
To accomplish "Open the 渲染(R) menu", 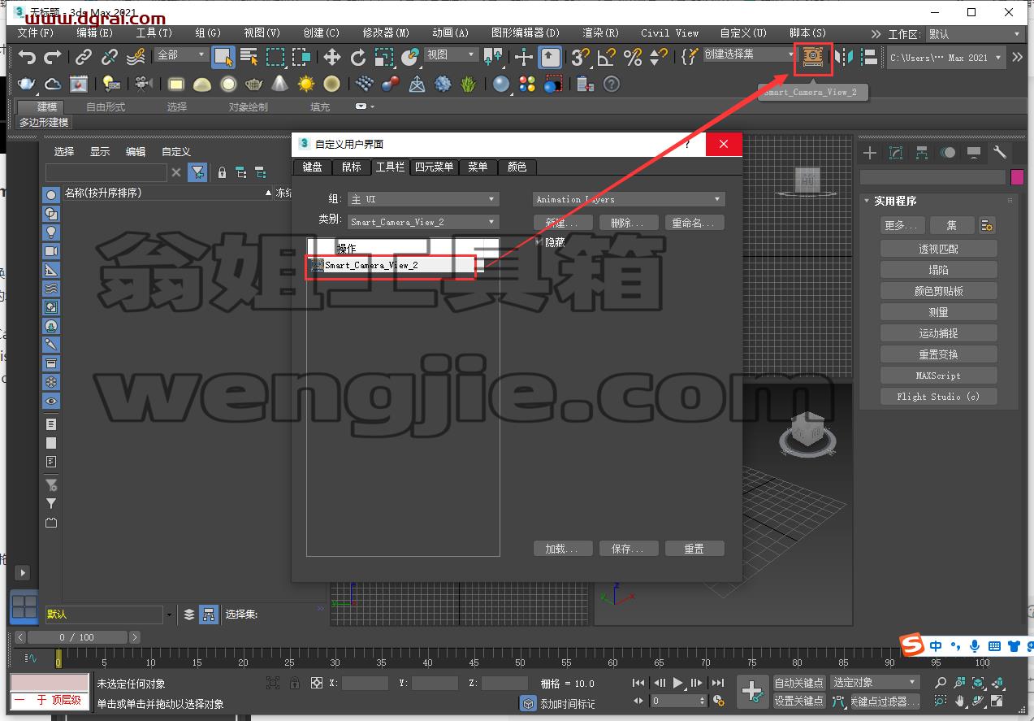I will [x=600, y=33].
